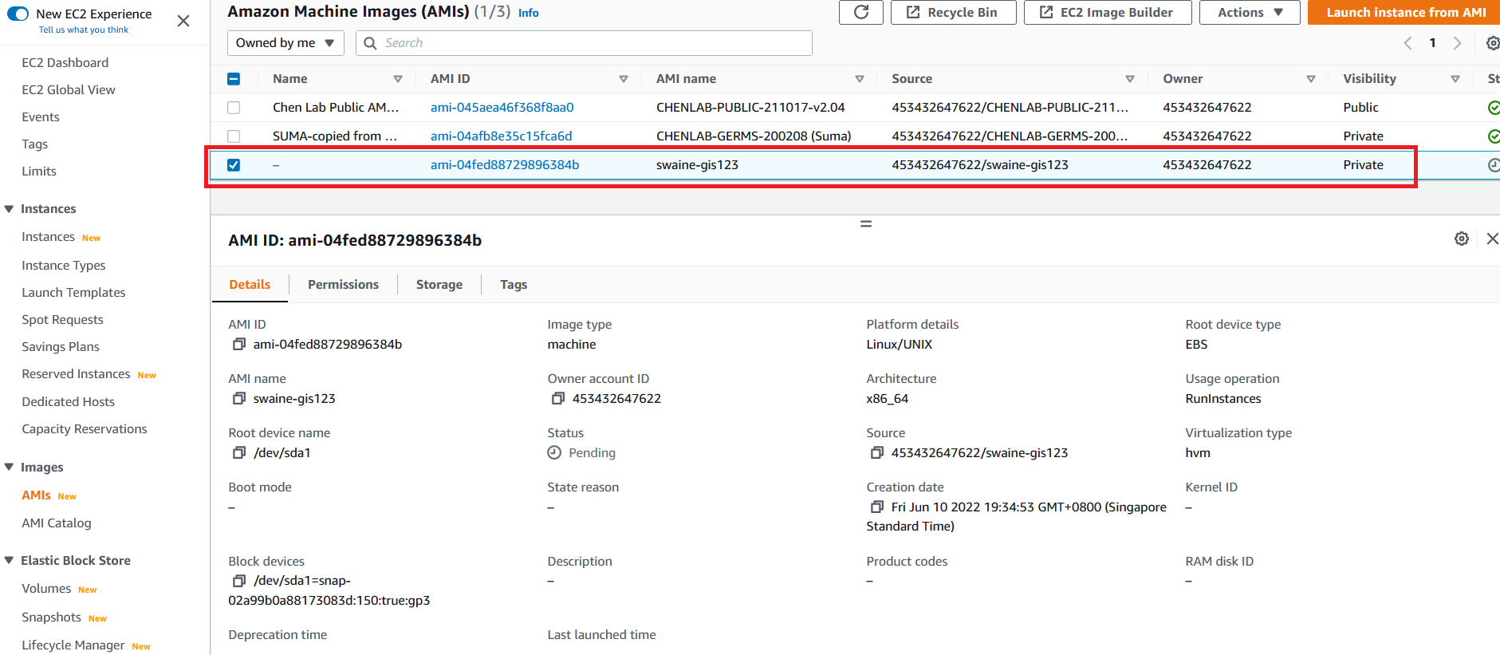Image resolution: width=1500 pixels, height=655 pixels.
Task: Copy owner account ID 453432647622
Action: click(557, 399)
